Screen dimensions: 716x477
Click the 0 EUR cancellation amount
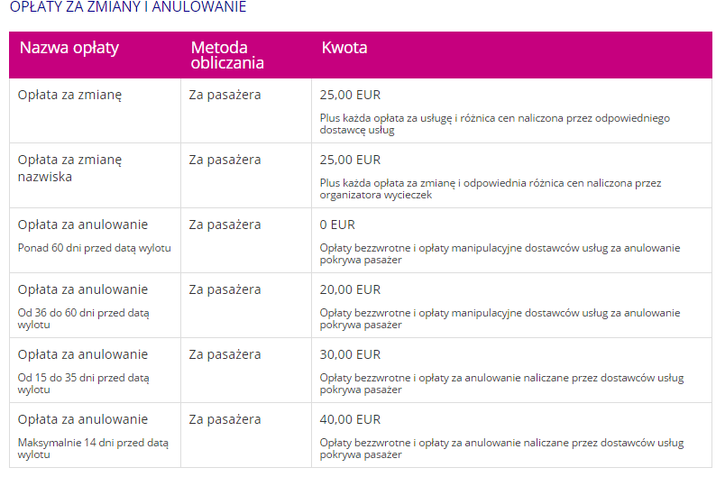[x=337, y=225]
